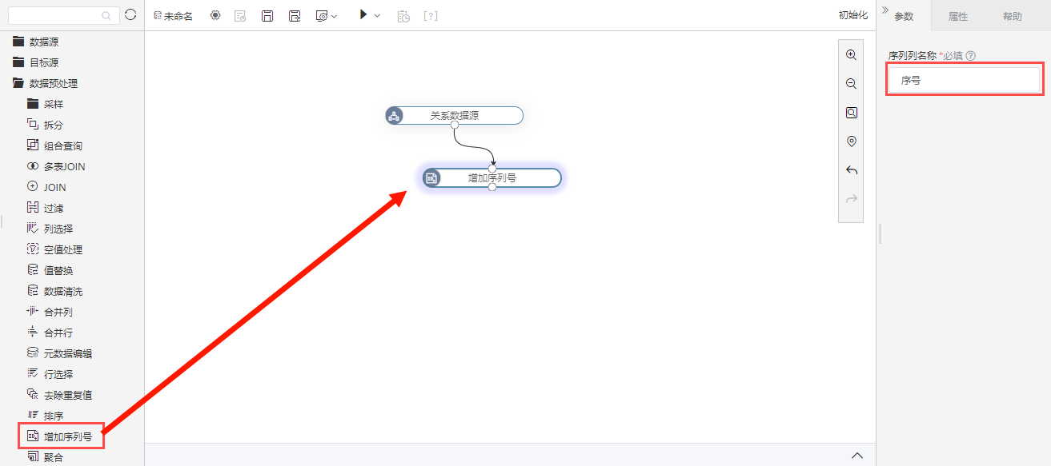1051x466 pixels.
Task: Click the 序号 sequence column name field
Action: pyautogui.click(x=964, y=80)
